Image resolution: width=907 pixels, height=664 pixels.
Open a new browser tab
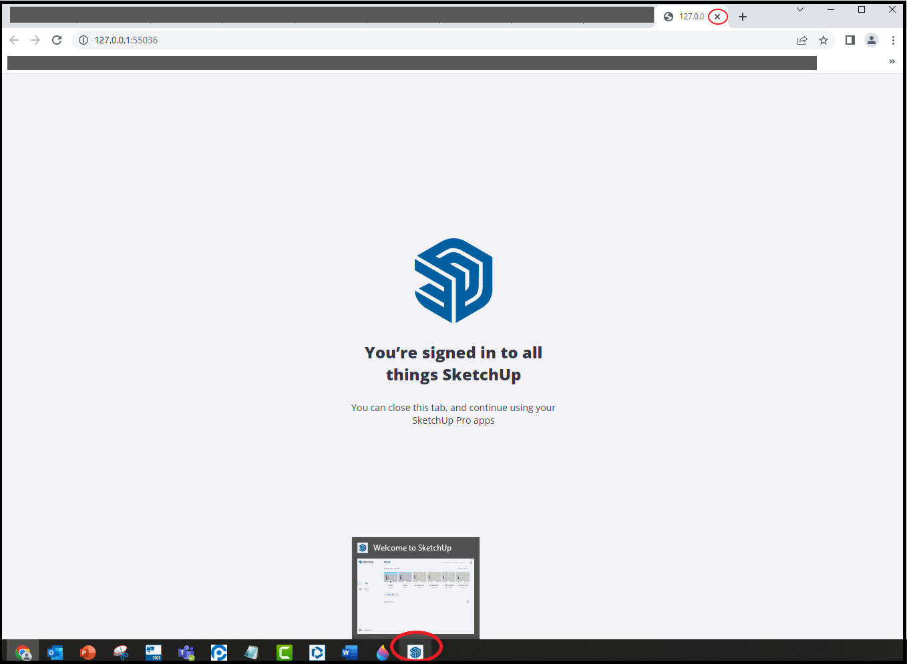pos(743,16)
